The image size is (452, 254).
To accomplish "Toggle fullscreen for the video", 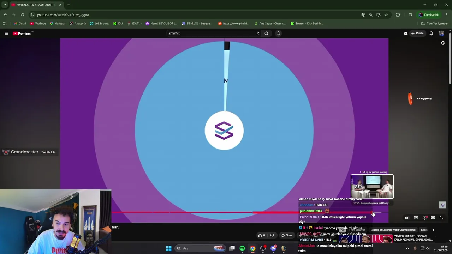I will 441,218.
